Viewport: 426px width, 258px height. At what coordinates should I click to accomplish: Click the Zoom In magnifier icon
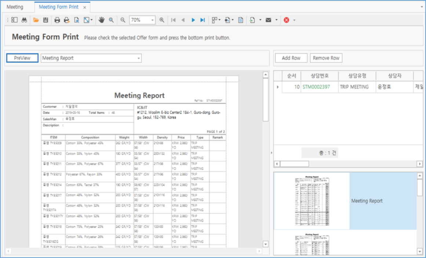click(162, 20)
